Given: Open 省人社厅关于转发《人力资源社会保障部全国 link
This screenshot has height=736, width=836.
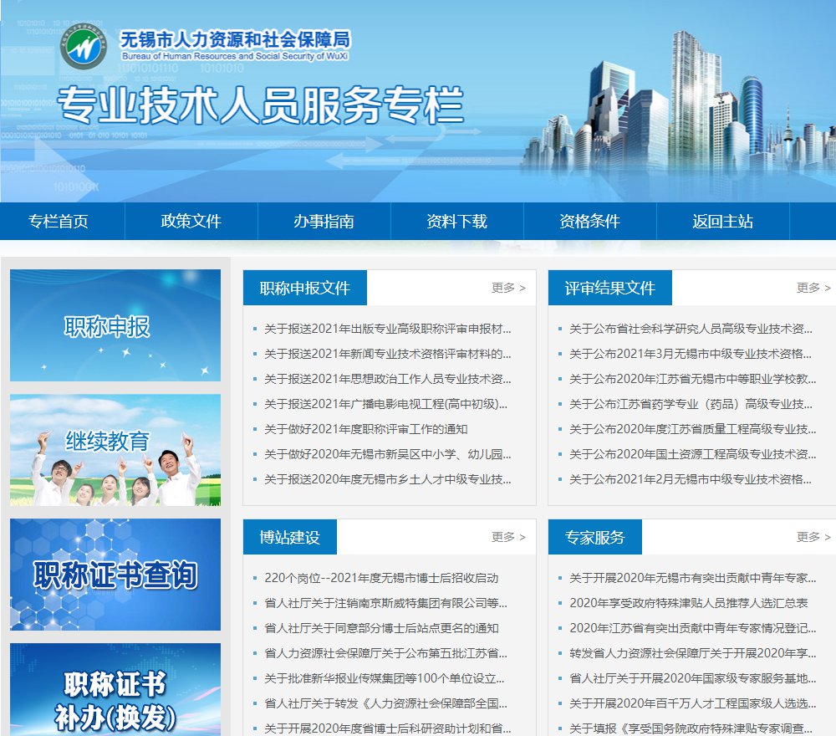Looking at the screenshot, I should click(x=385, y=703).
